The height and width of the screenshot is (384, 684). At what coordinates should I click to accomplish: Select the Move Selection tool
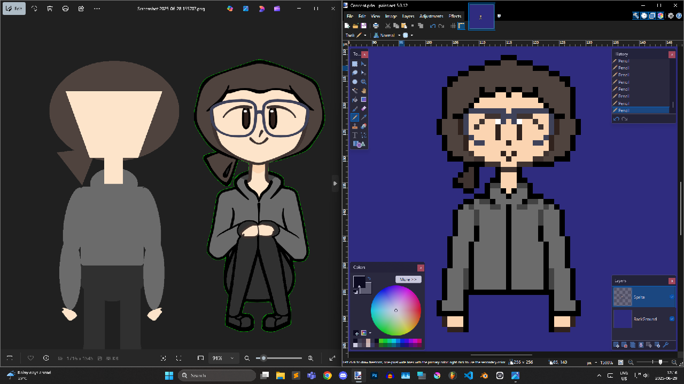click(x=363, y=73)
